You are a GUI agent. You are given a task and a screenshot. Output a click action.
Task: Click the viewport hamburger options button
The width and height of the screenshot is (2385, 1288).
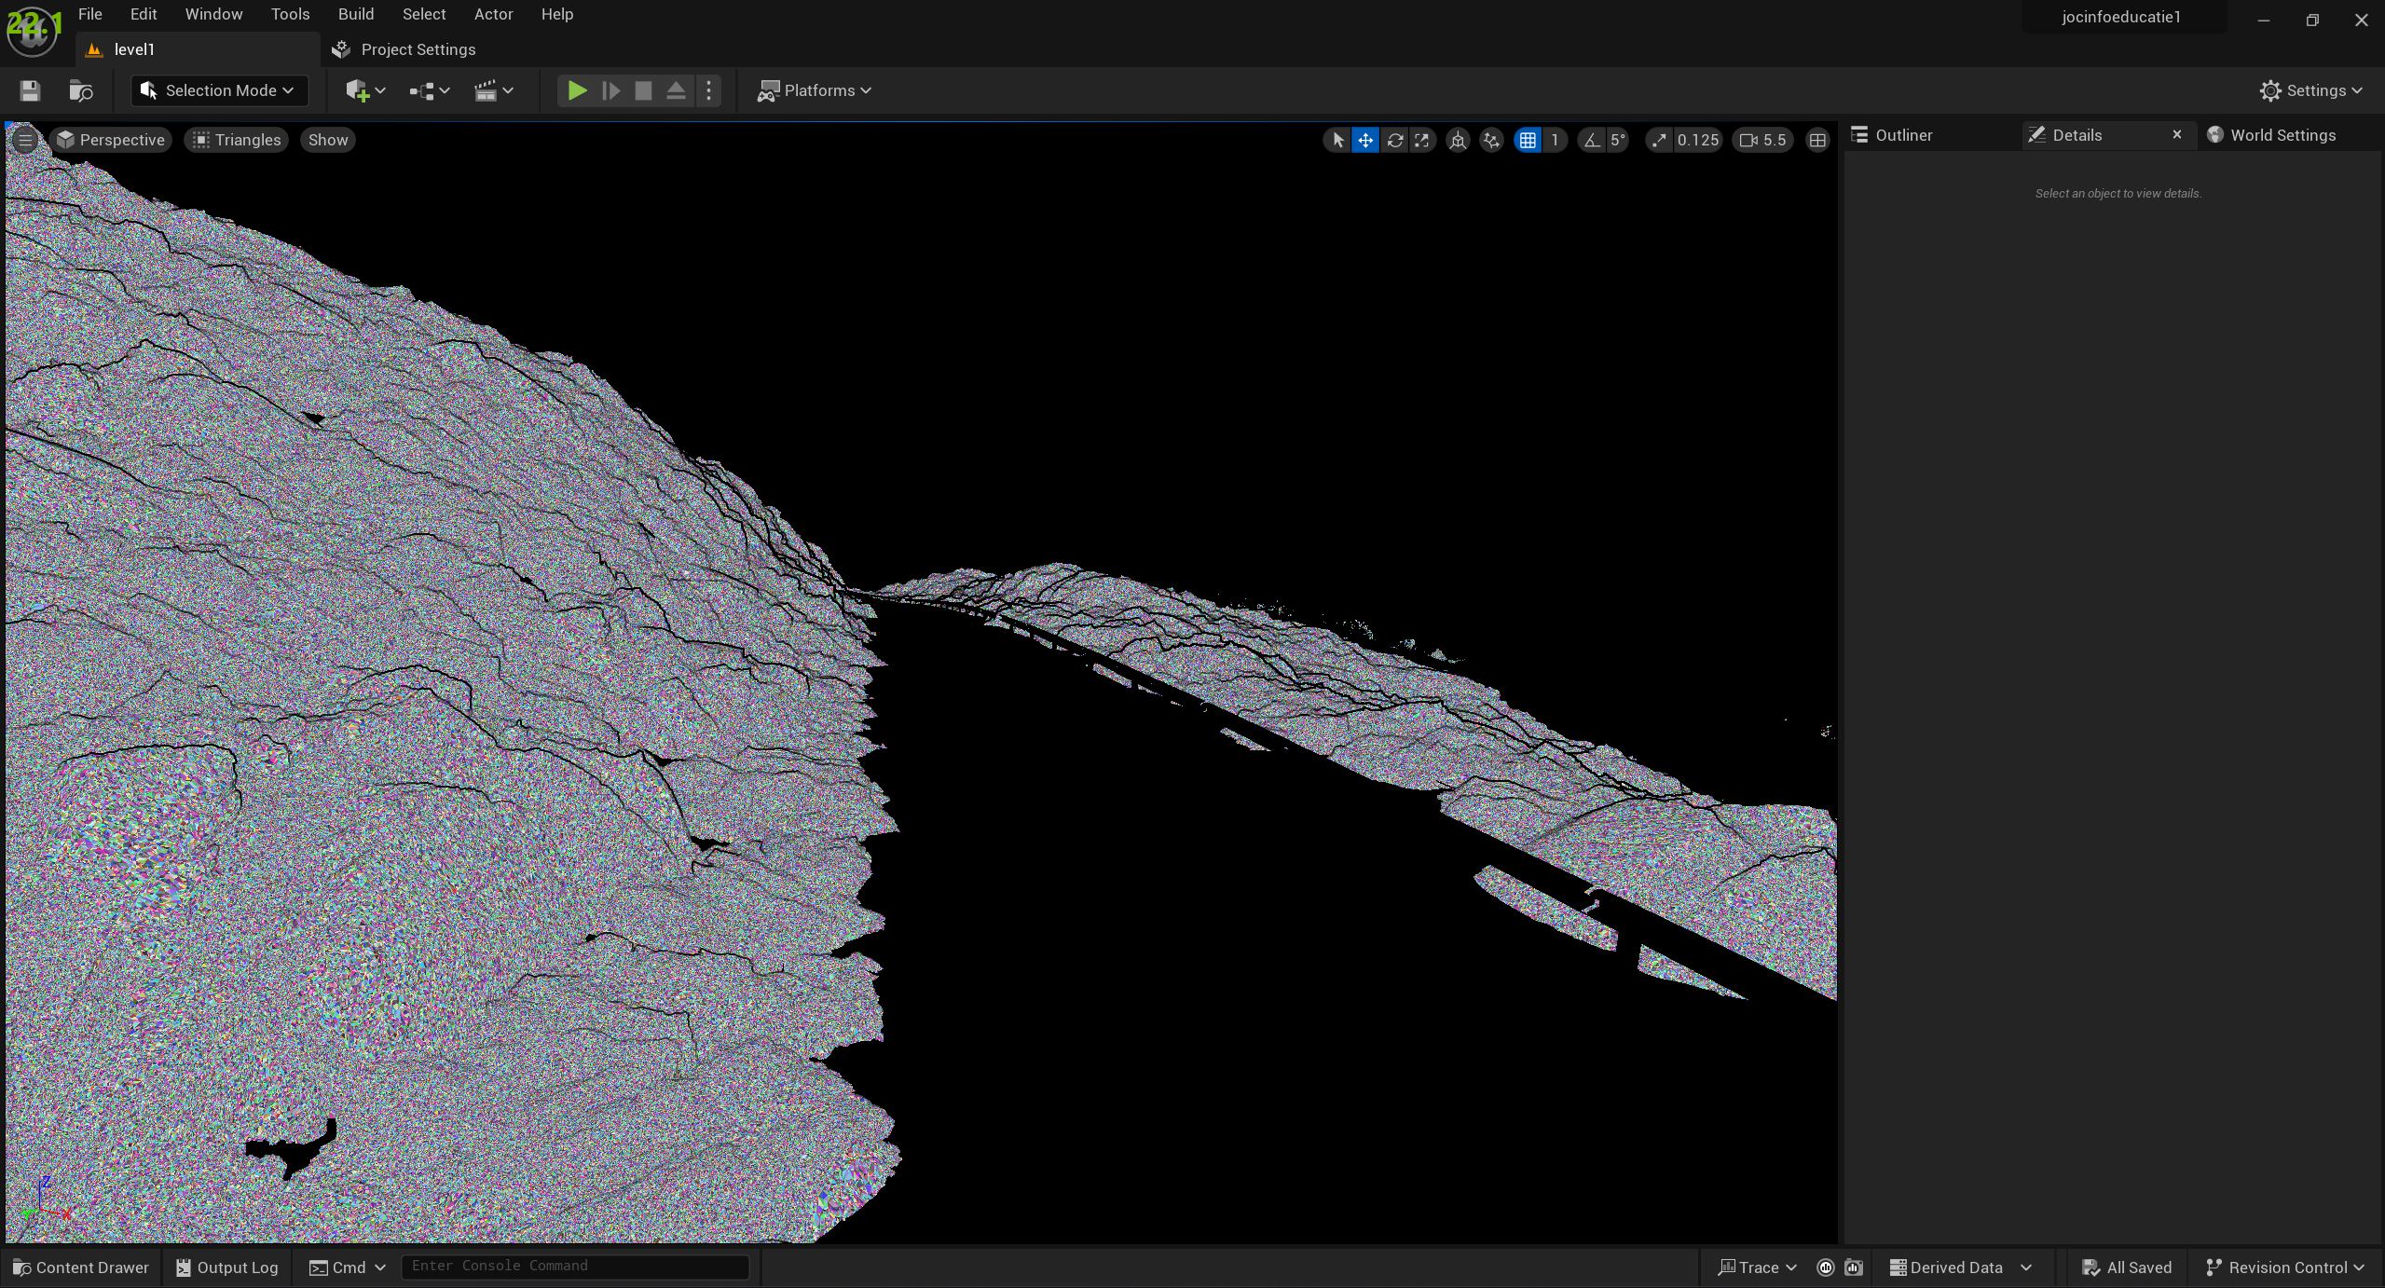(25, 140)
